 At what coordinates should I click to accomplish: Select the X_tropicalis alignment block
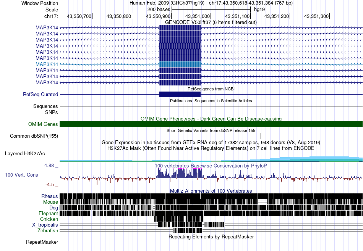pos(181,225)
